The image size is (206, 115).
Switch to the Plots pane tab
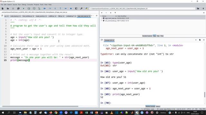[x=162, y=36]
